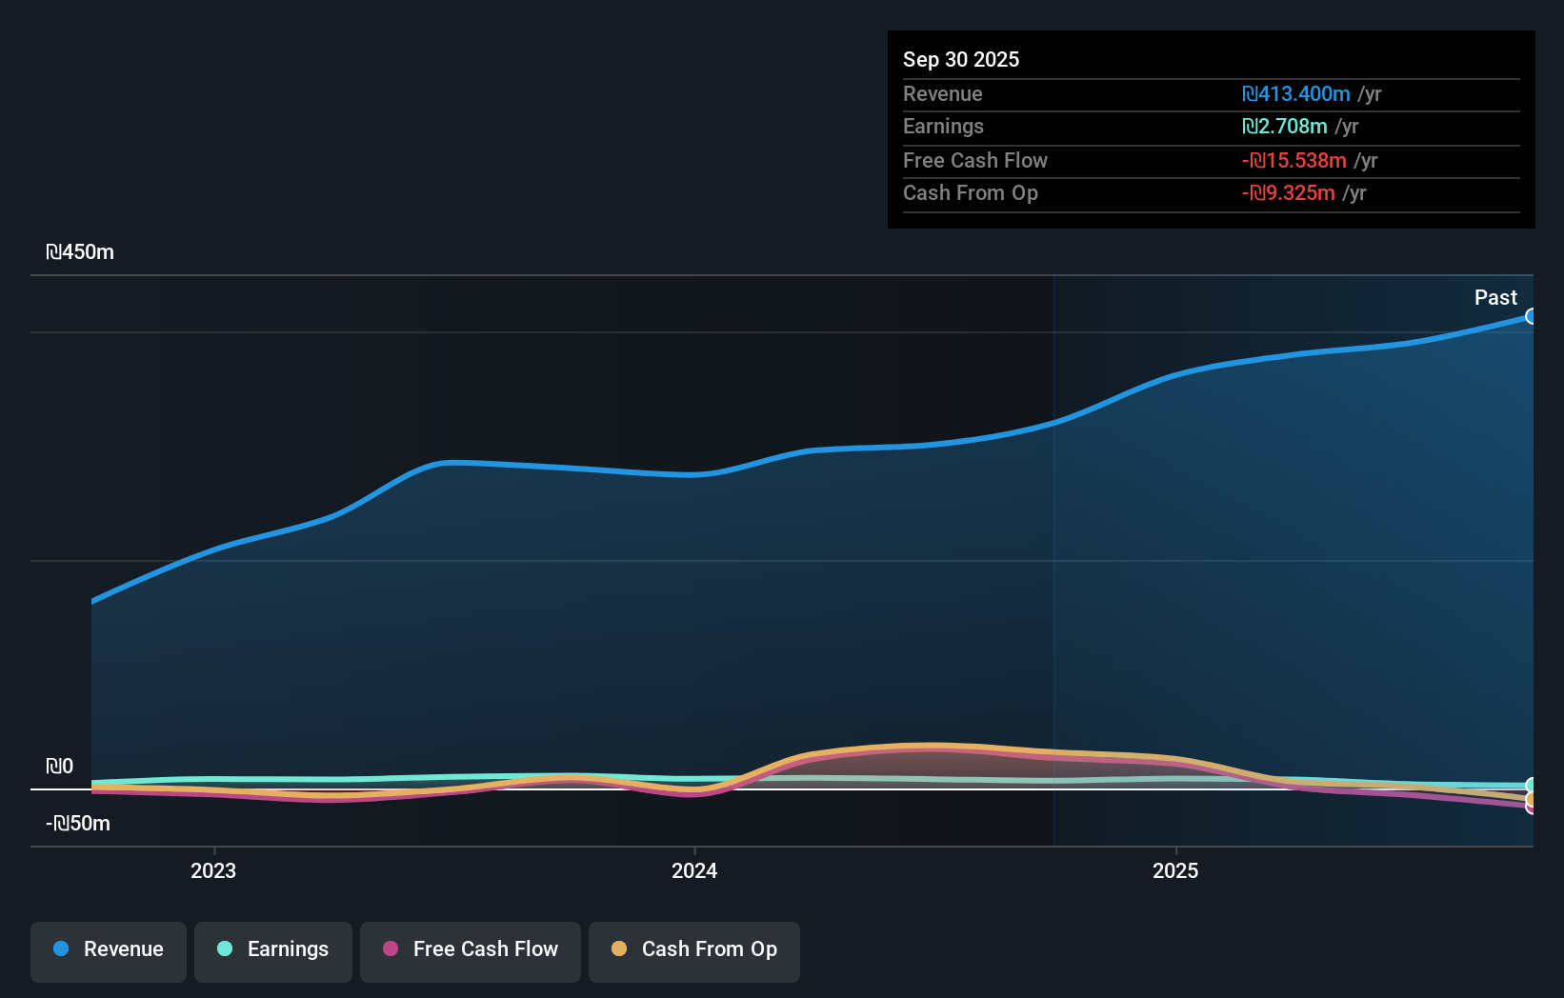
Task: Click the yellow Cash From Op legend dot
Action: click(619, 949)
